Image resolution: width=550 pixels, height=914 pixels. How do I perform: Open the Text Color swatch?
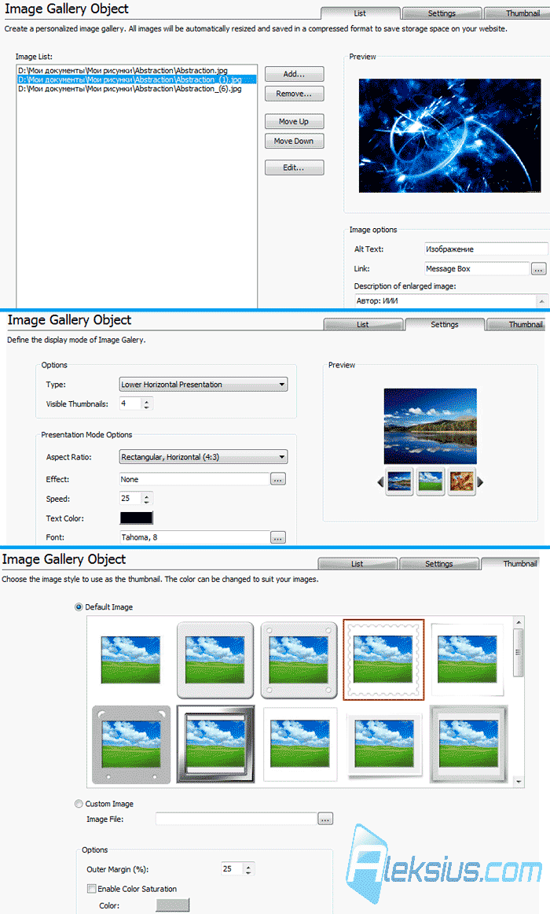point(136,518)
